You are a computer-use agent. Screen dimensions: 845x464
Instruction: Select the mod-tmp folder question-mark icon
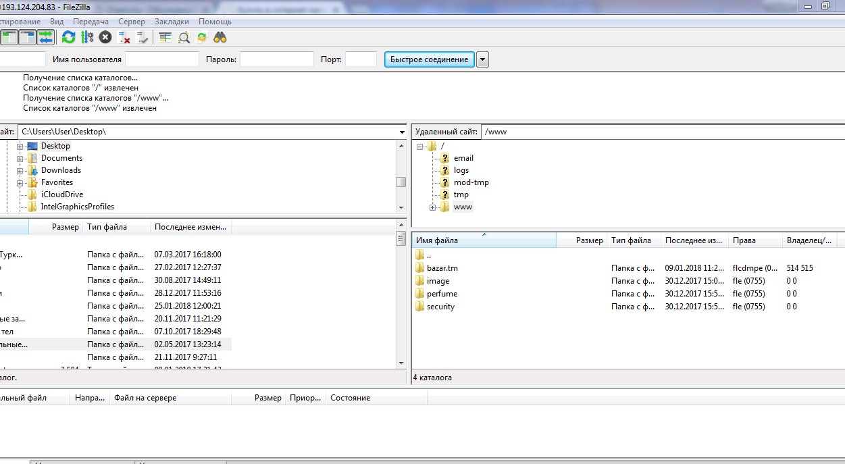point(445,182)
